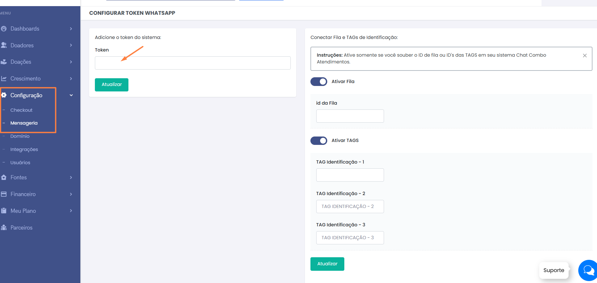597x283 pixels.
Task: Click the Parceiros group icon
Action: pyautogui.click(x=4, y=228)
